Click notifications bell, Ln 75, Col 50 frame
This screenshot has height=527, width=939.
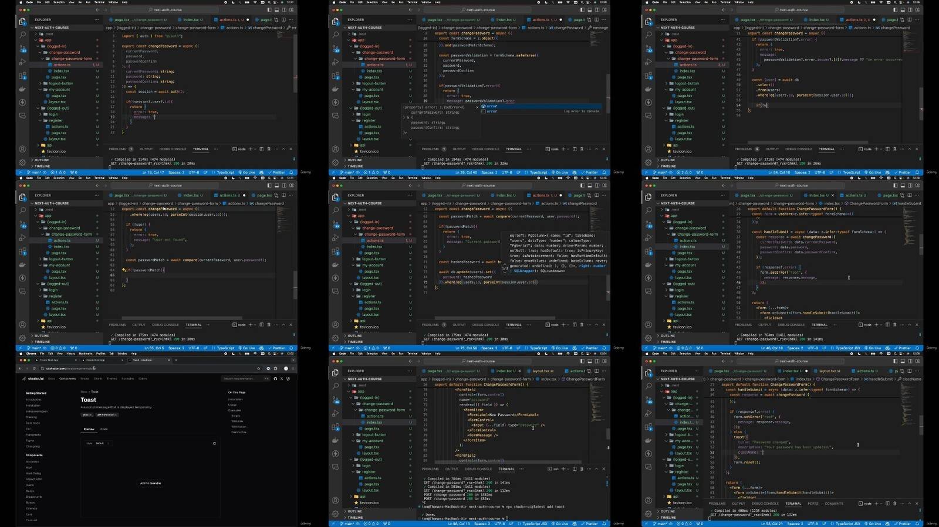click(604, 348)
